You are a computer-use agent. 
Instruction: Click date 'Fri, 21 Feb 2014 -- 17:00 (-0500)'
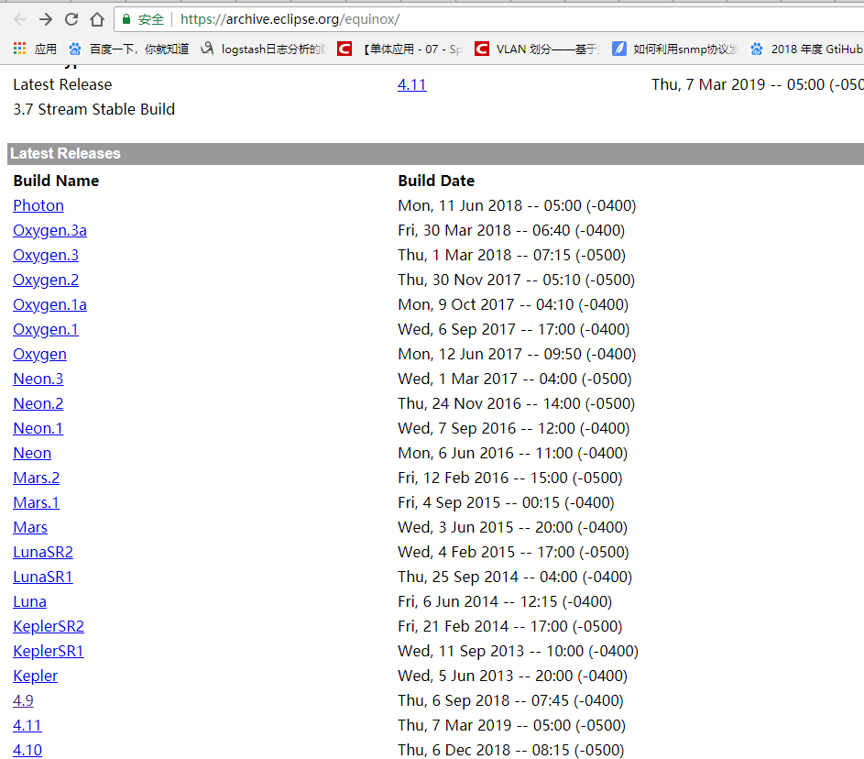[510, 627]
